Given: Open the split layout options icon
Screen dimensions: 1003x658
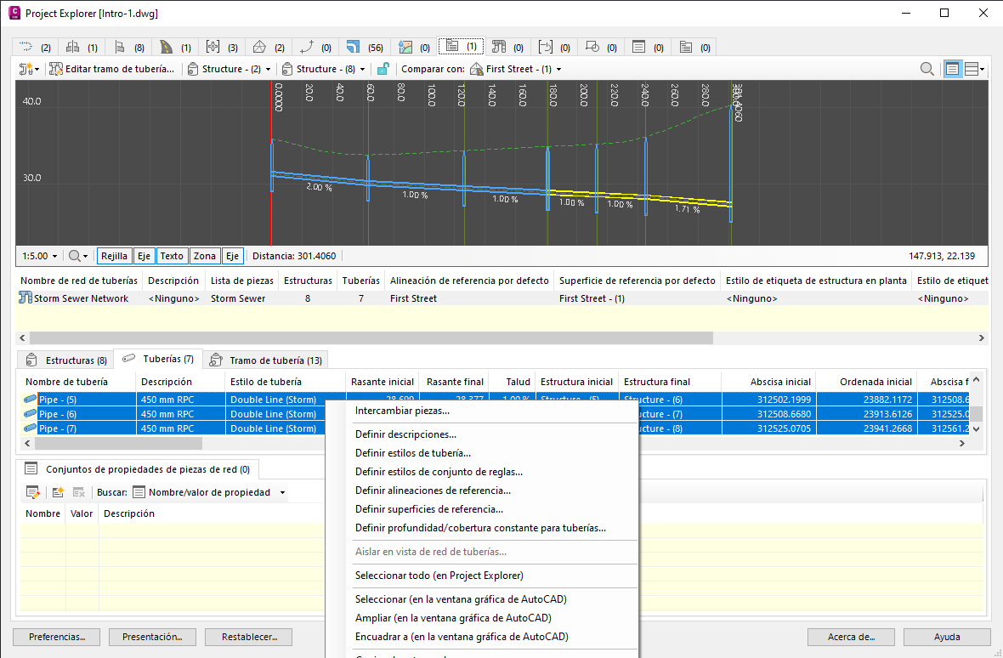Looking at the screenshot, I should (974, 69).
